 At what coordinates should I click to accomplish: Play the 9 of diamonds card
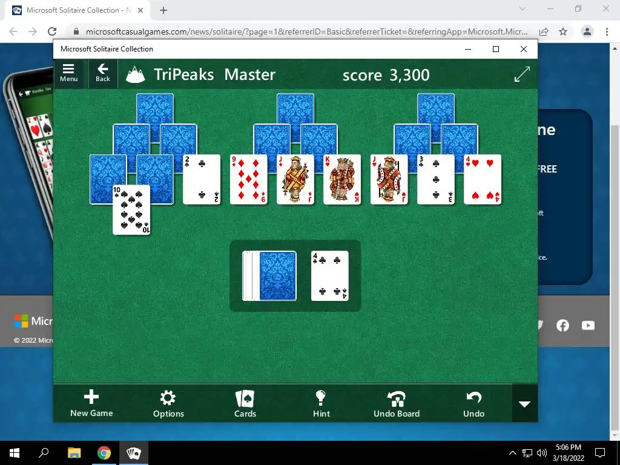[249, 179]
